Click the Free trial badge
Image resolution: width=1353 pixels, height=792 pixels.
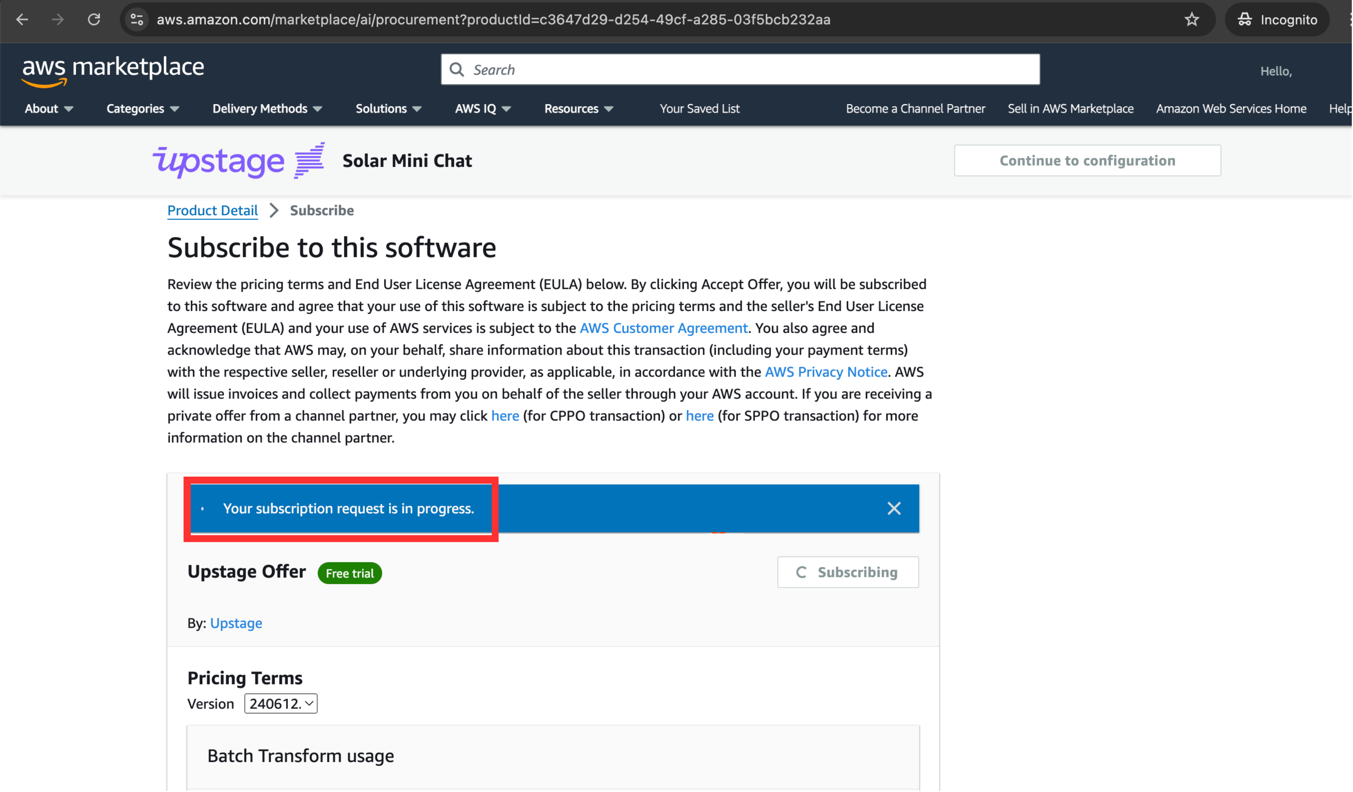350,573
